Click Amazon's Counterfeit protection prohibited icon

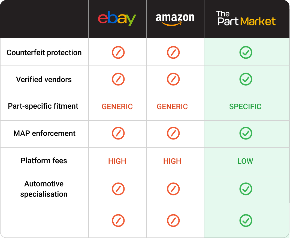(x=173, y=52)
